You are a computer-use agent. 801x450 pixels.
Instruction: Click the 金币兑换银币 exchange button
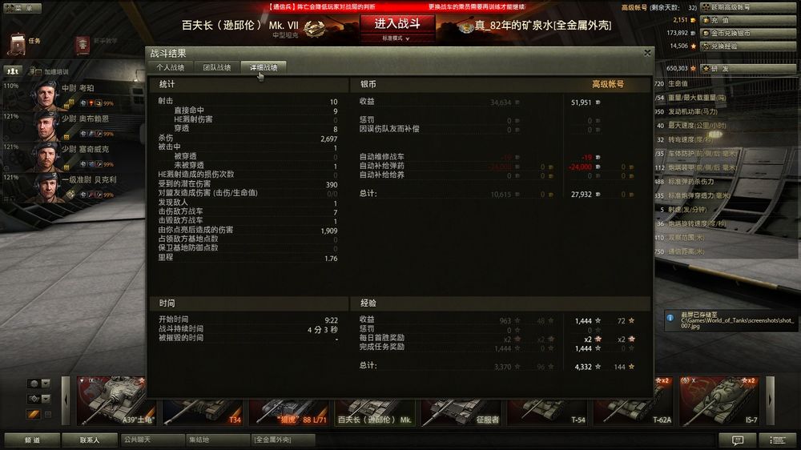[748, 33]
